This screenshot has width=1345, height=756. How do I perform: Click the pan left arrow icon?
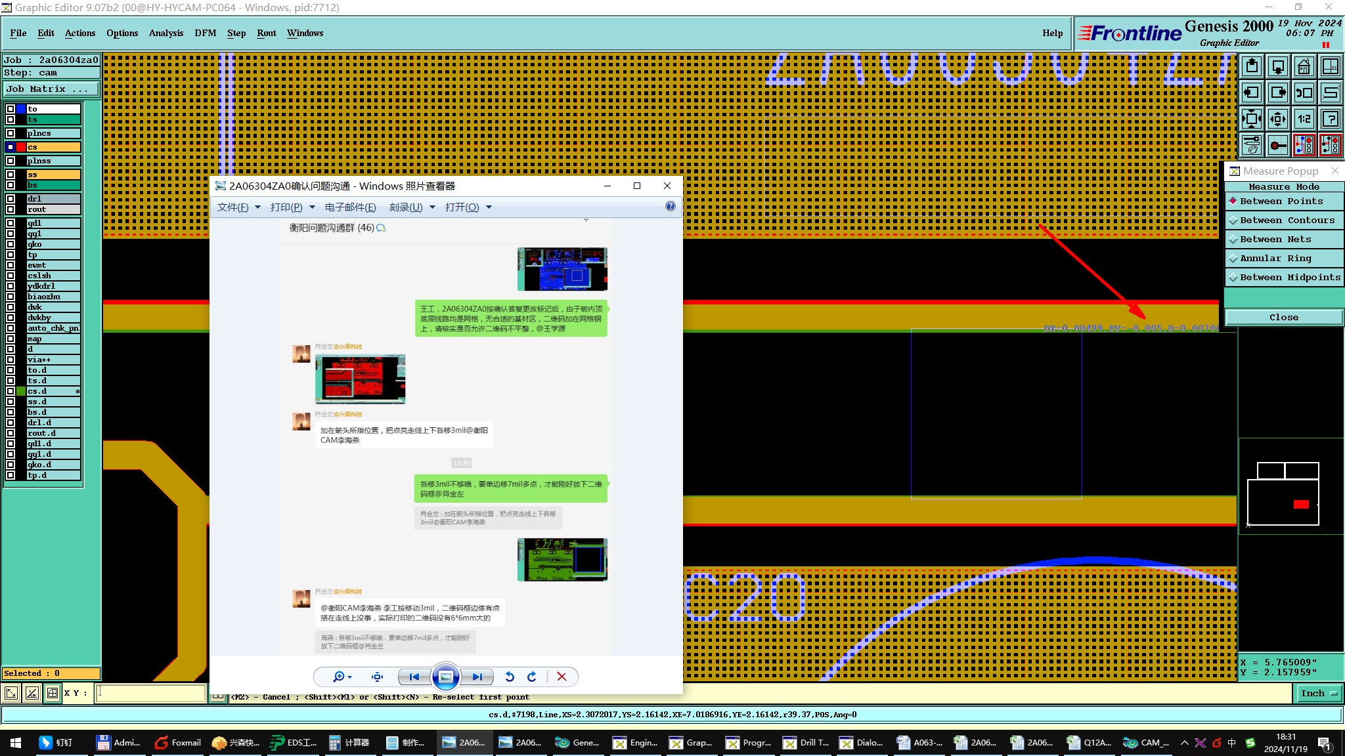1251,93
